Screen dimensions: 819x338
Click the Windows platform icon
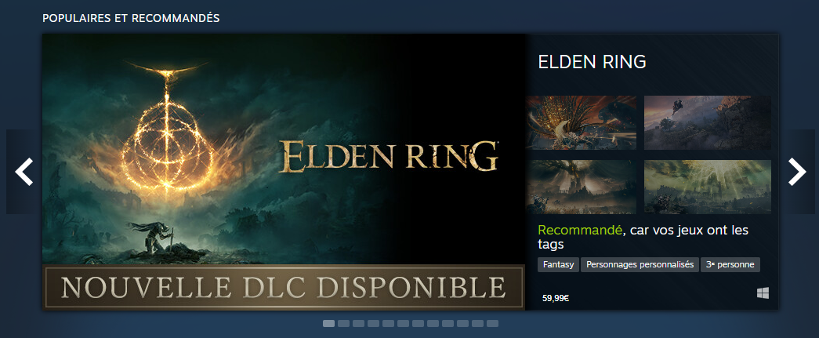tap(763, 293)
